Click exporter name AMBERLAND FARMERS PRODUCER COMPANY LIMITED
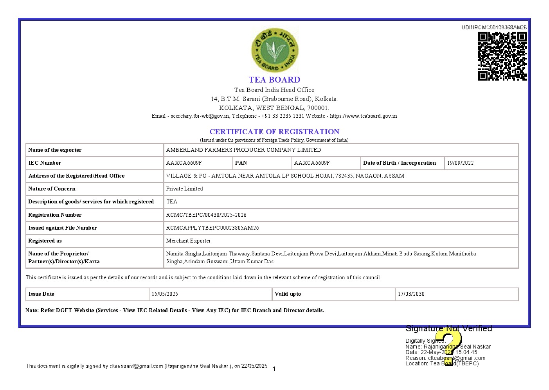The image size is (549, 390). [243, 150]
